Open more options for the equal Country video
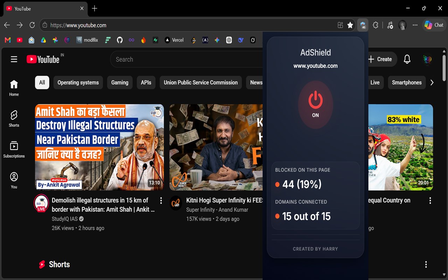The width and height of the screenshot is (448, 280). pyautogui.click(x=430, y=201)
